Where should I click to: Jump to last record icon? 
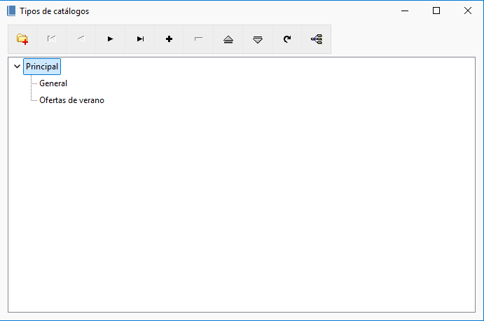click(140, 39)
